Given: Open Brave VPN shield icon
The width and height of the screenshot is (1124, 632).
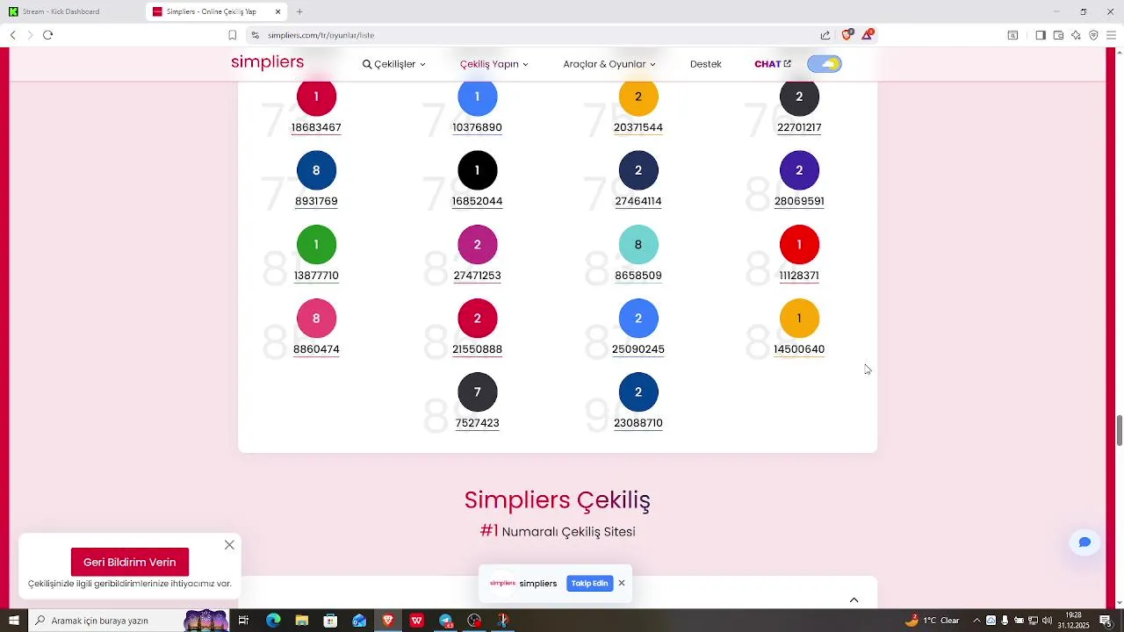Looking at the screenshot, I should (x=1093, y=35).
